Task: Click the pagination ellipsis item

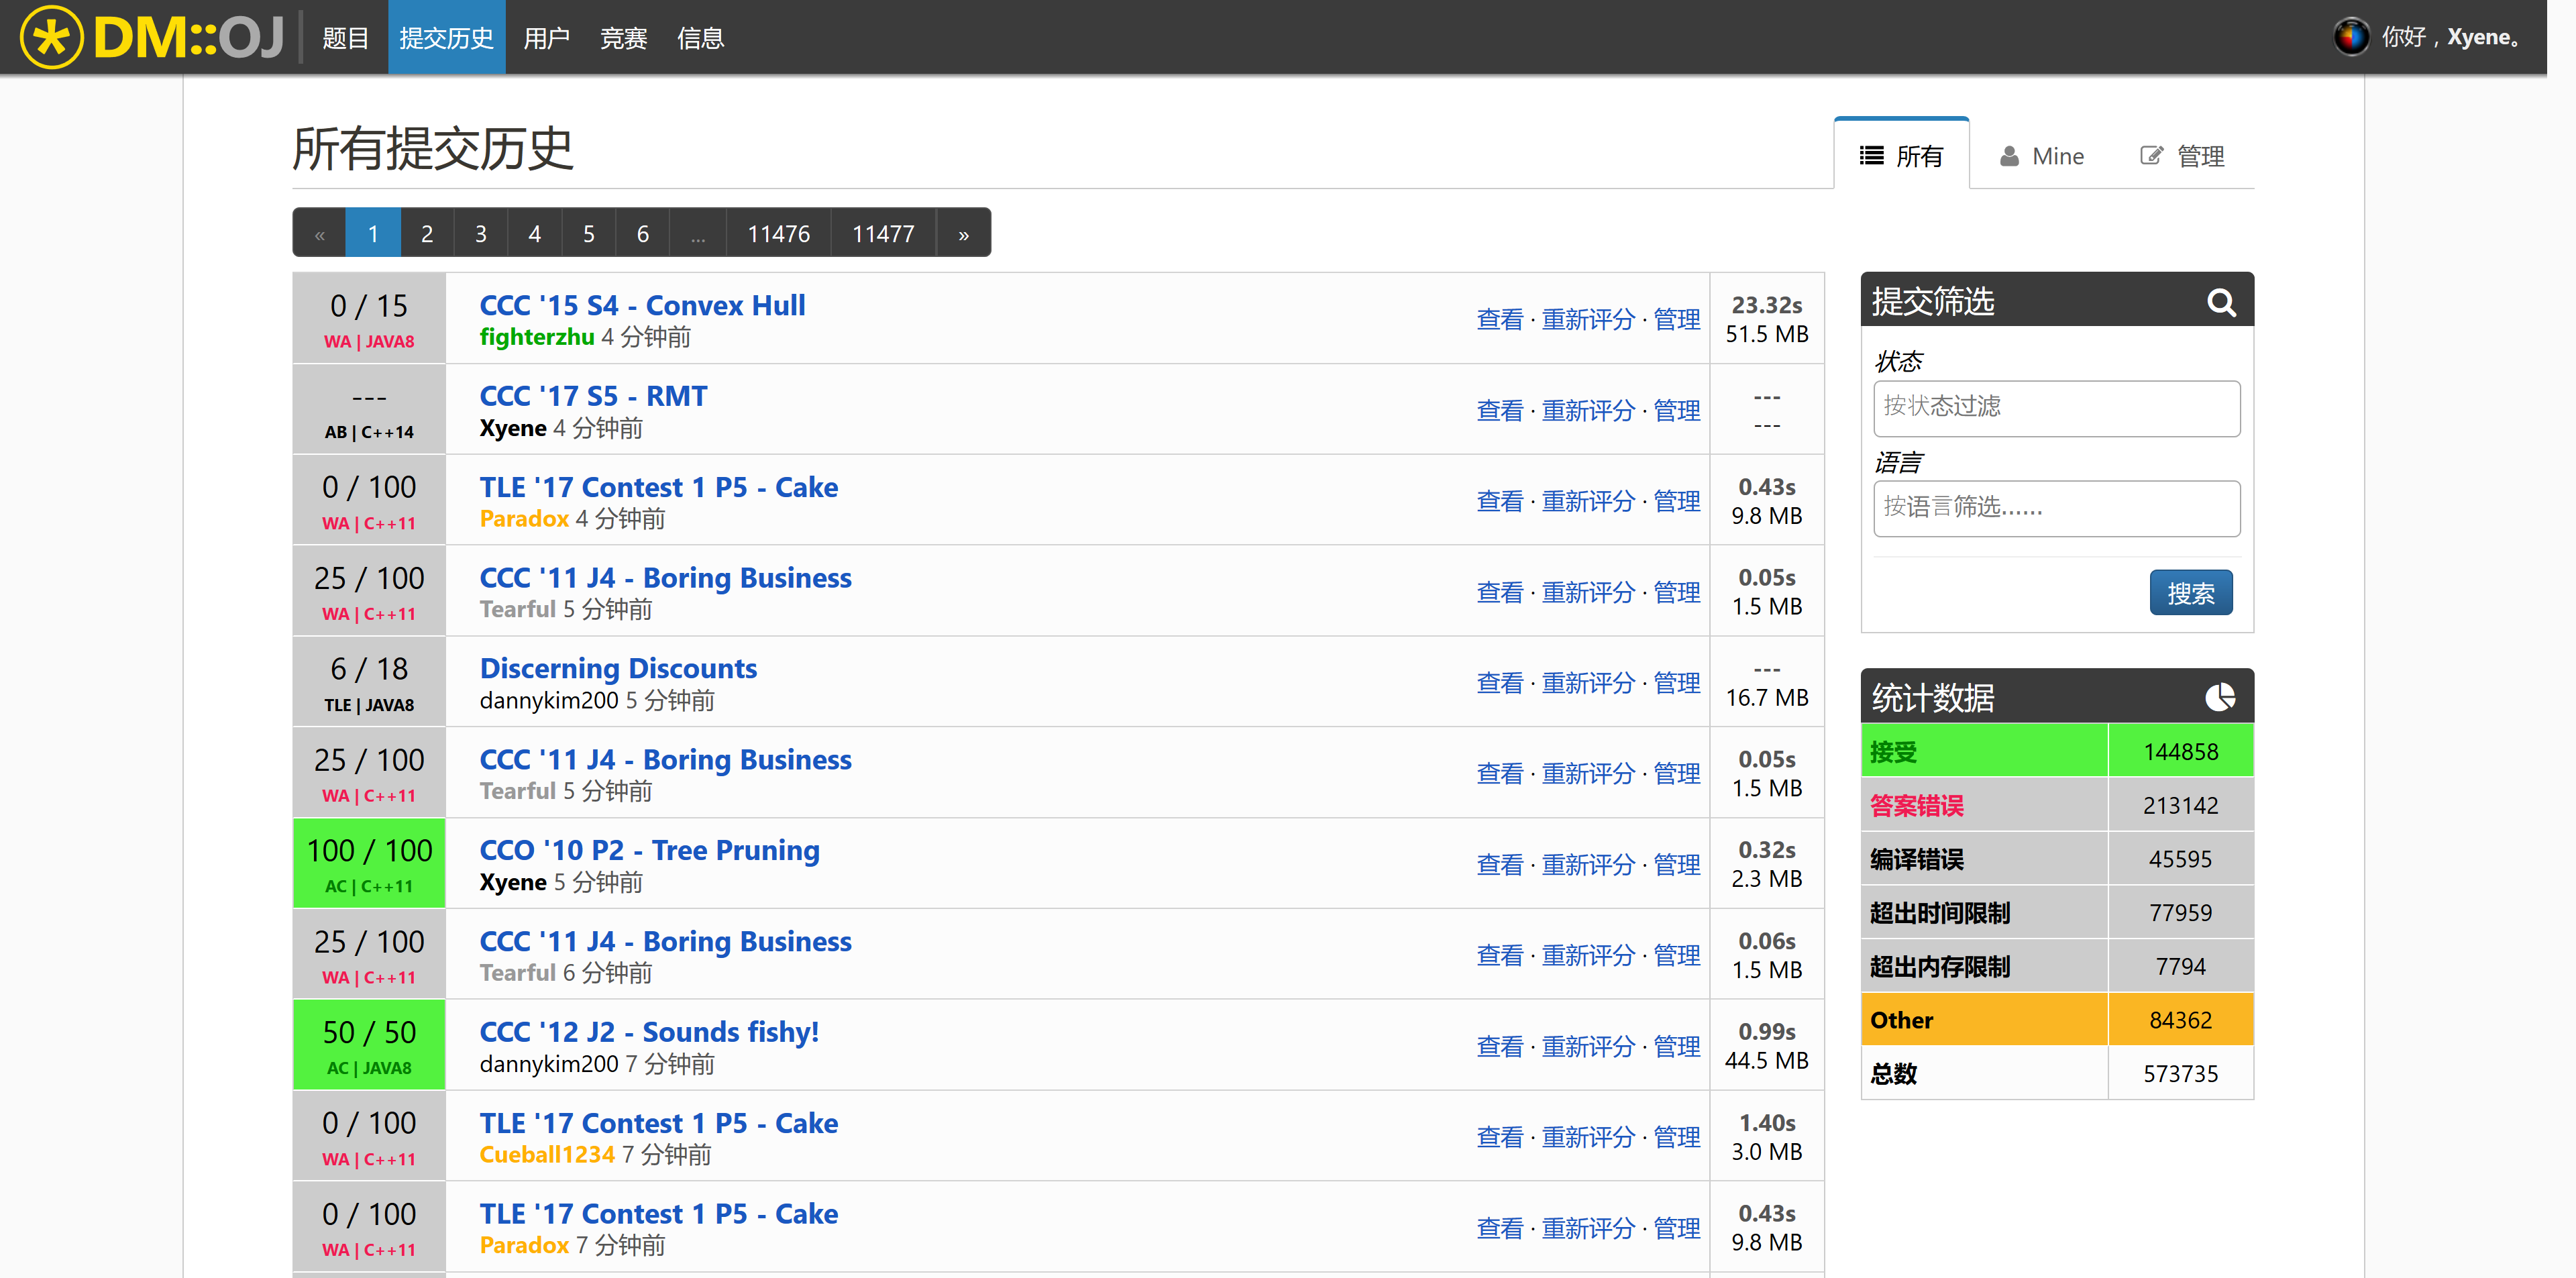Action: (x=697, y=234)
